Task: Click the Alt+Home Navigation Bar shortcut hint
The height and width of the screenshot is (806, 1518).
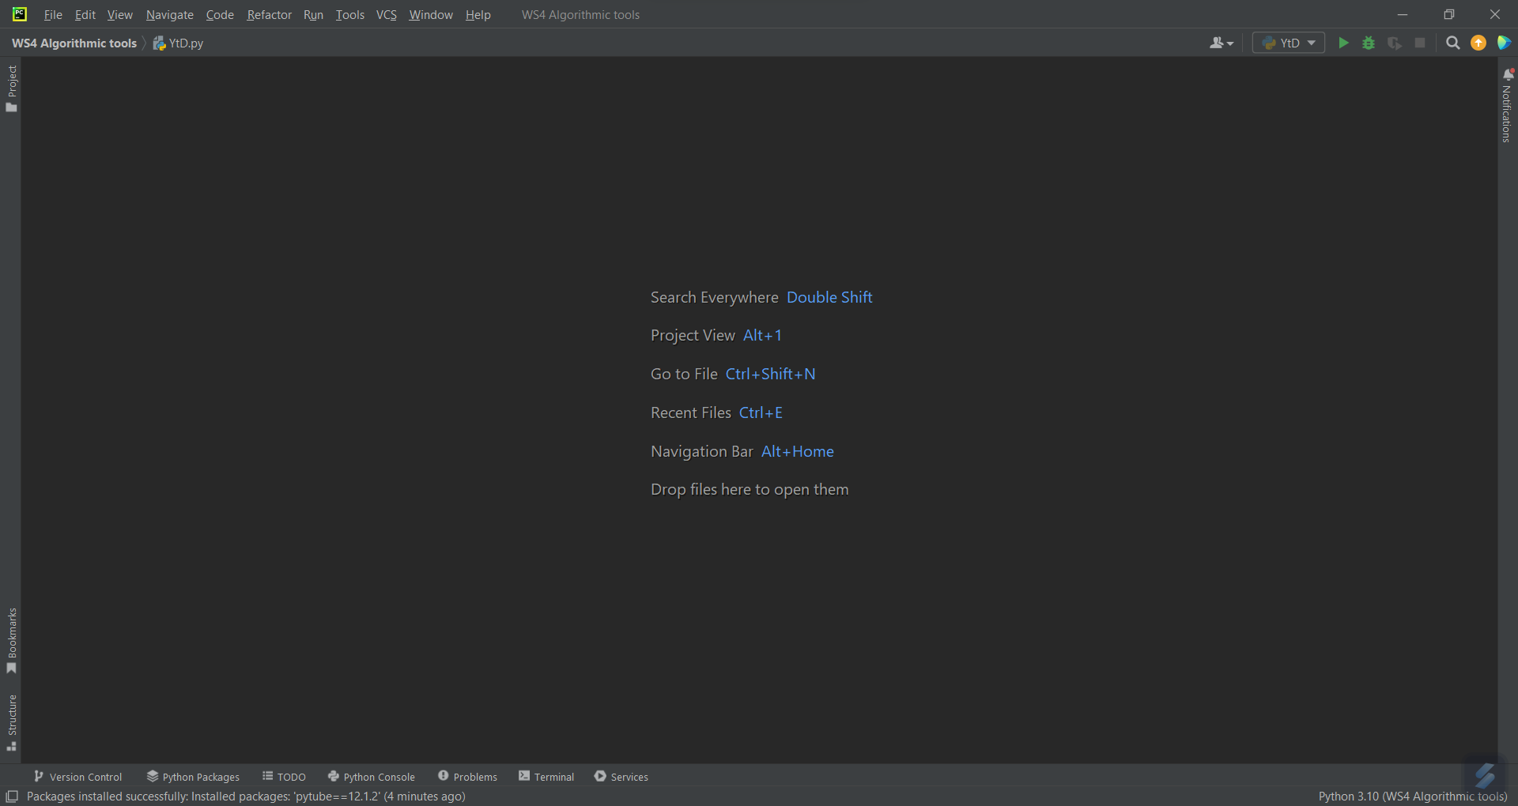Action: pos(798,451)
